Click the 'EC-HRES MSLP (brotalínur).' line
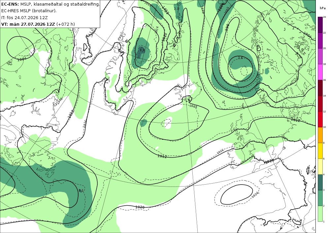This screenshot has width=330, height=233. [29, 11]
